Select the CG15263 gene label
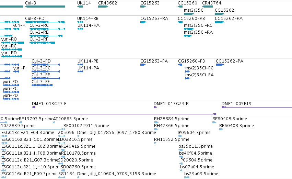The width and height of the screenshot is (292, 179). [x=150, y=3]
